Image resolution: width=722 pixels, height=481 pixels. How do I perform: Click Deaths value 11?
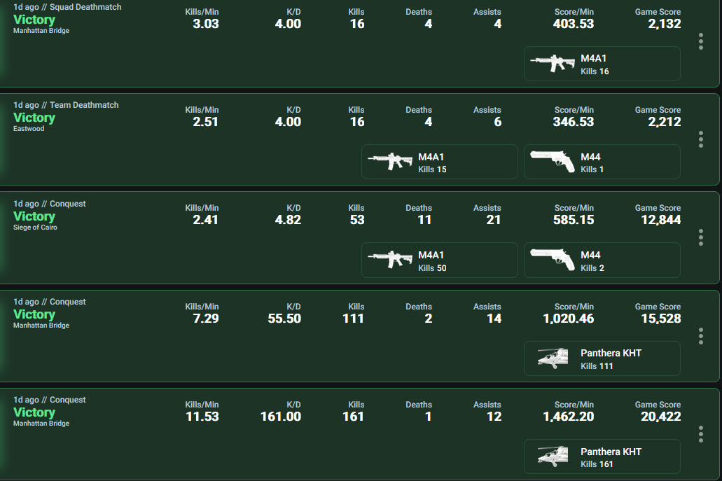[424, 220]
